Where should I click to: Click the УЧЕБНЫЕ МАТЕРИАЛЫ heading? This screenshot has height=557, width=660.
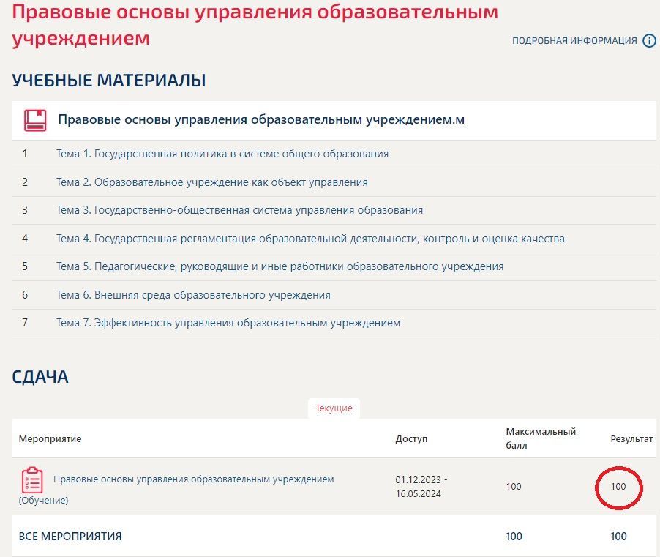(108, 80)
